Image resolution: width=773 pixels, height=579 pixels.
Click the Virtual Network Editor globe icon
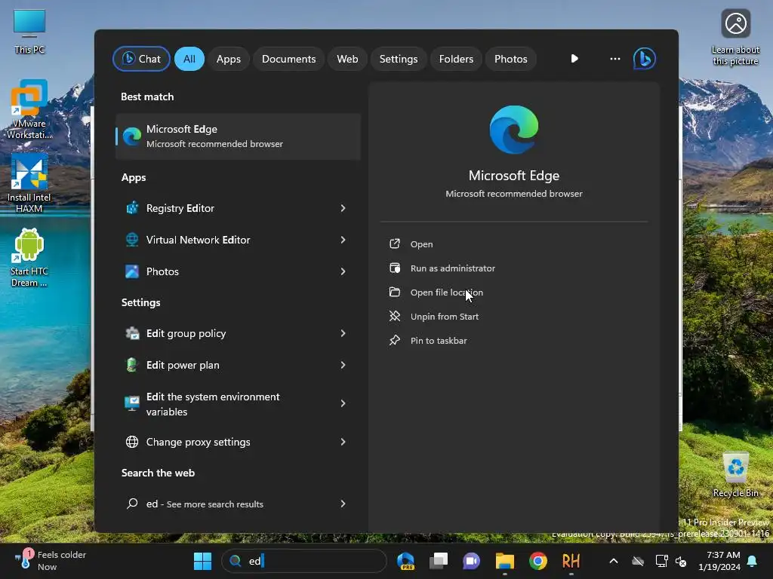[131, 240]
